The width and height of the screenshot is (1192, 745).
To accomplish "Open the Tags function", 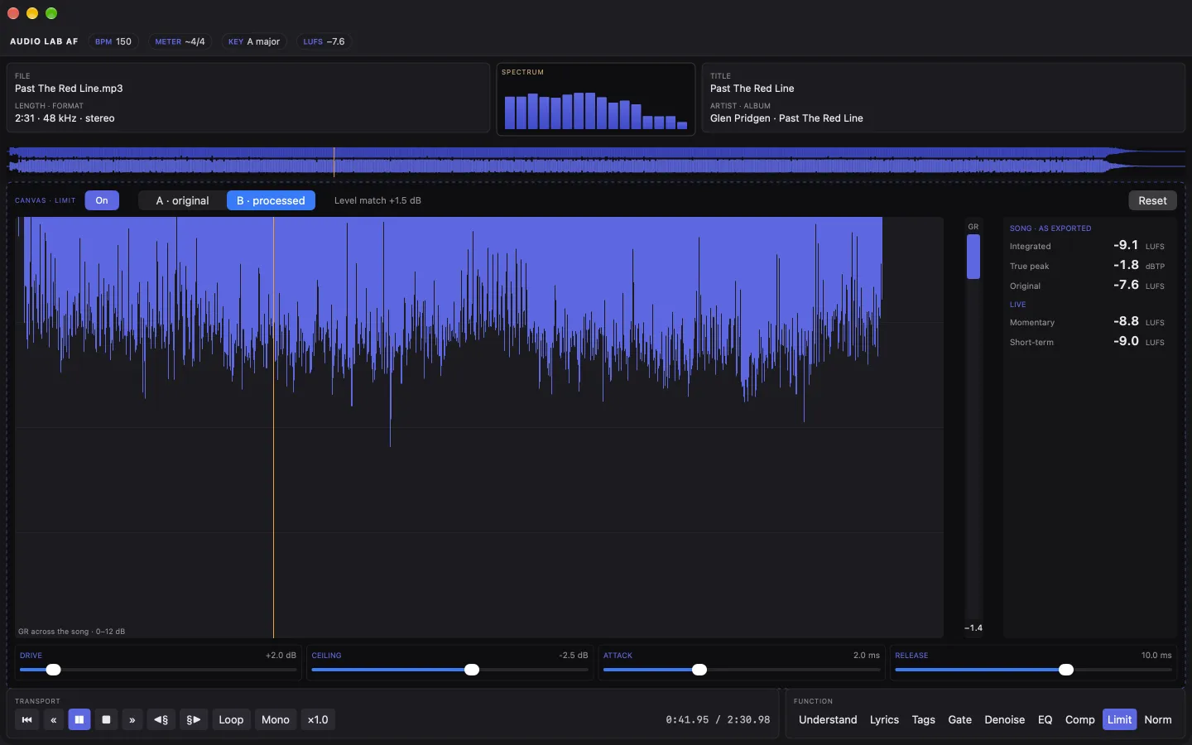I will pos(923,719).
